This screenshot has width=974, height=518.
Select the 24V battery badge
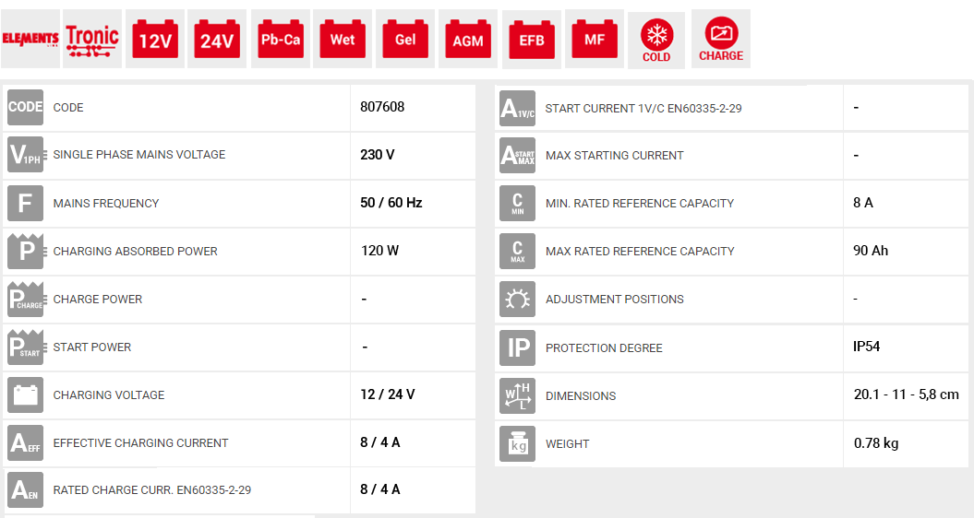(x=217, y=39)
